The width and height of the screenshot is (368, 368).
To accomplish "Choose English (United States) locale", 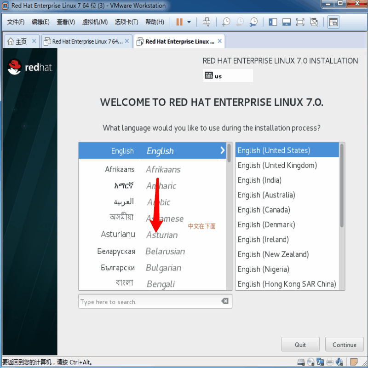I will click(x=287, y=150).
